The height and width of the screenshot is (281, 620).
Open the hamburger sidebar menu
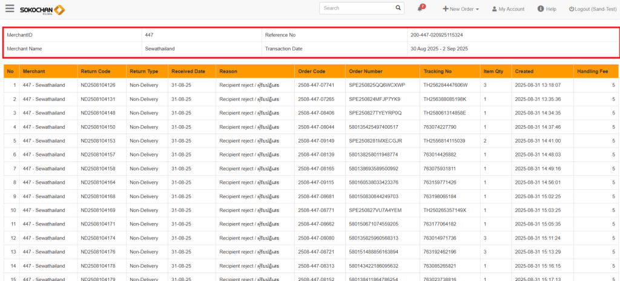click(10, 8)
